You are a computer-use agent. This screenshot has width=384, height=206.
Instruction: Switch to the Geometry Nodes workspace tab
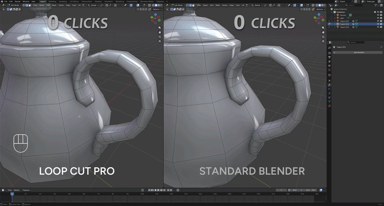click(147, 1)
